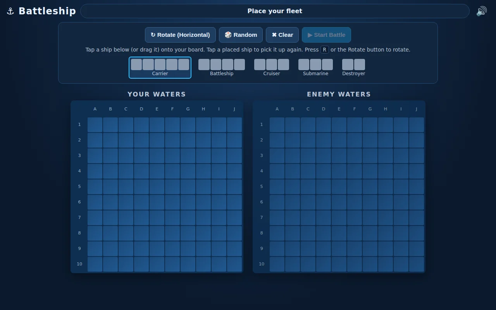
Task: Click cell B8 in Your Waters
Action: tap(110, 233)
